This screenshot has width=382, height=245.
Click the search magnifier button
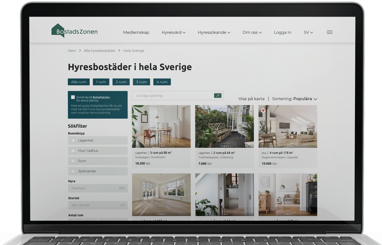click(x=218, y=96)
